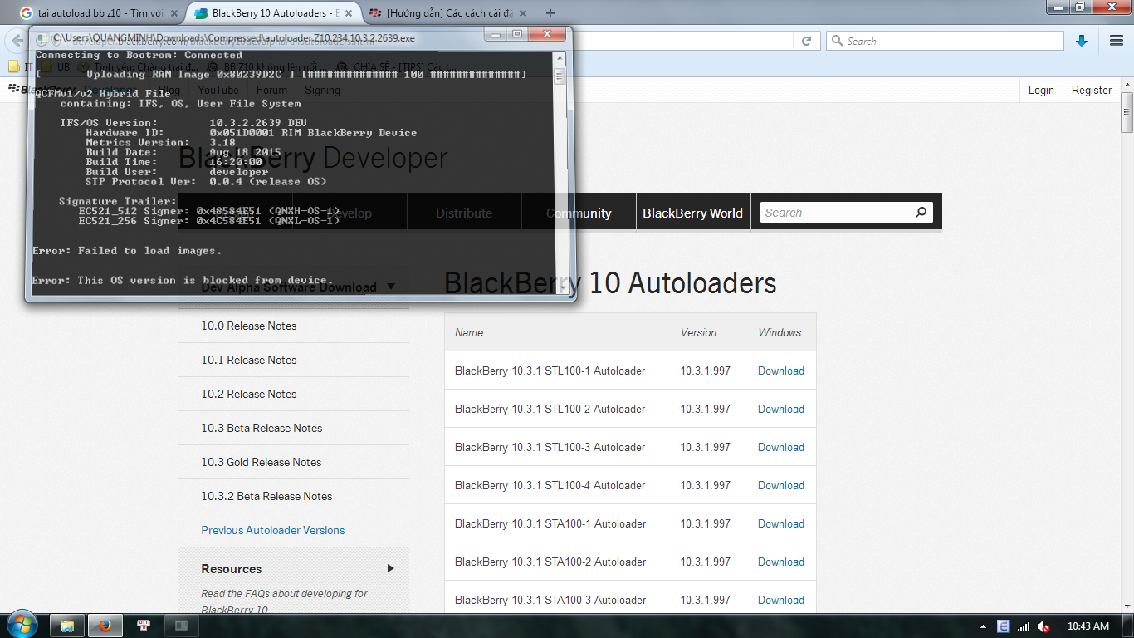Viewport: 1134px width, 638px height.
Task: Open 10.1 Release Notes in sidebar
Action: [249, 360]
